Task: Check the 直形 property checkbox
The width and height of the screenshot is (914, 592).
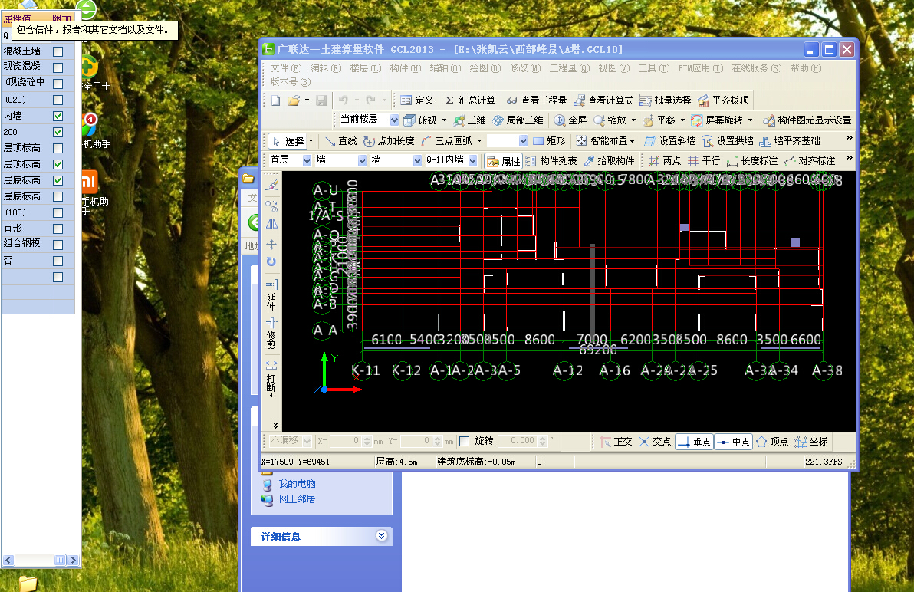Action: click(x=58, y=229)
